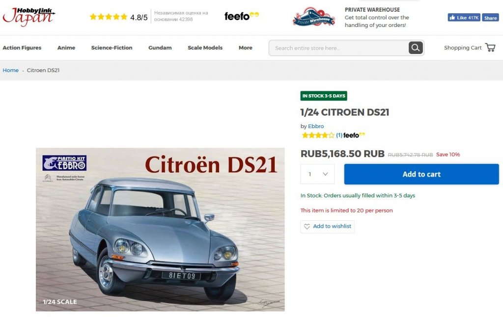The height and width of the screenshot is (317, 503).
Task: Click the search magnifier icon button
Action: tap(416, 48)
